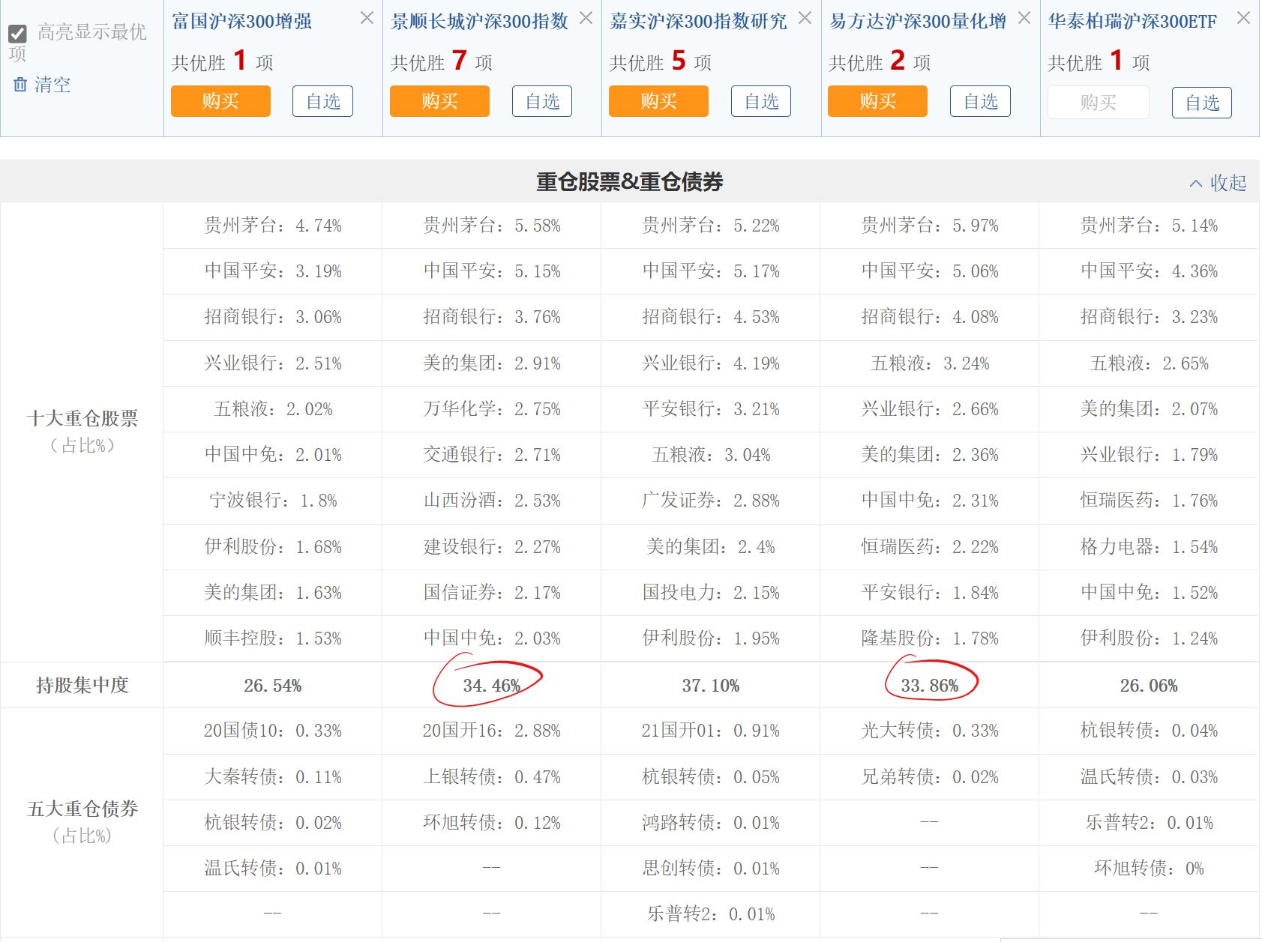The image size is (1262, 942).
Task: Open the 富国沪深300增强 fund link
Action: (x=241, y=21)
